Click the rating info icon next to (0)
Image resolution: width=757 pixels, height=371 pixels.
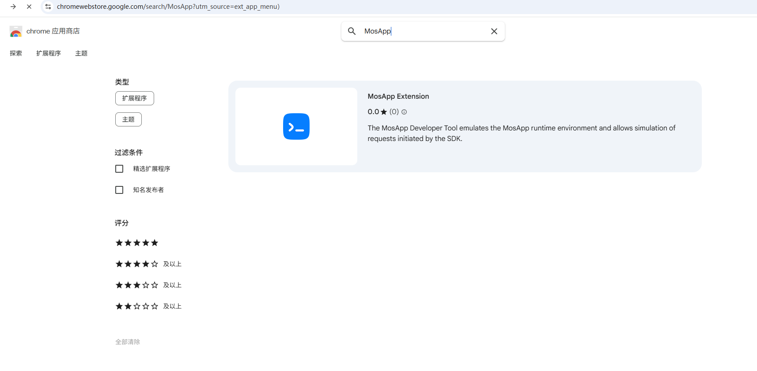[x=404, y=112]
